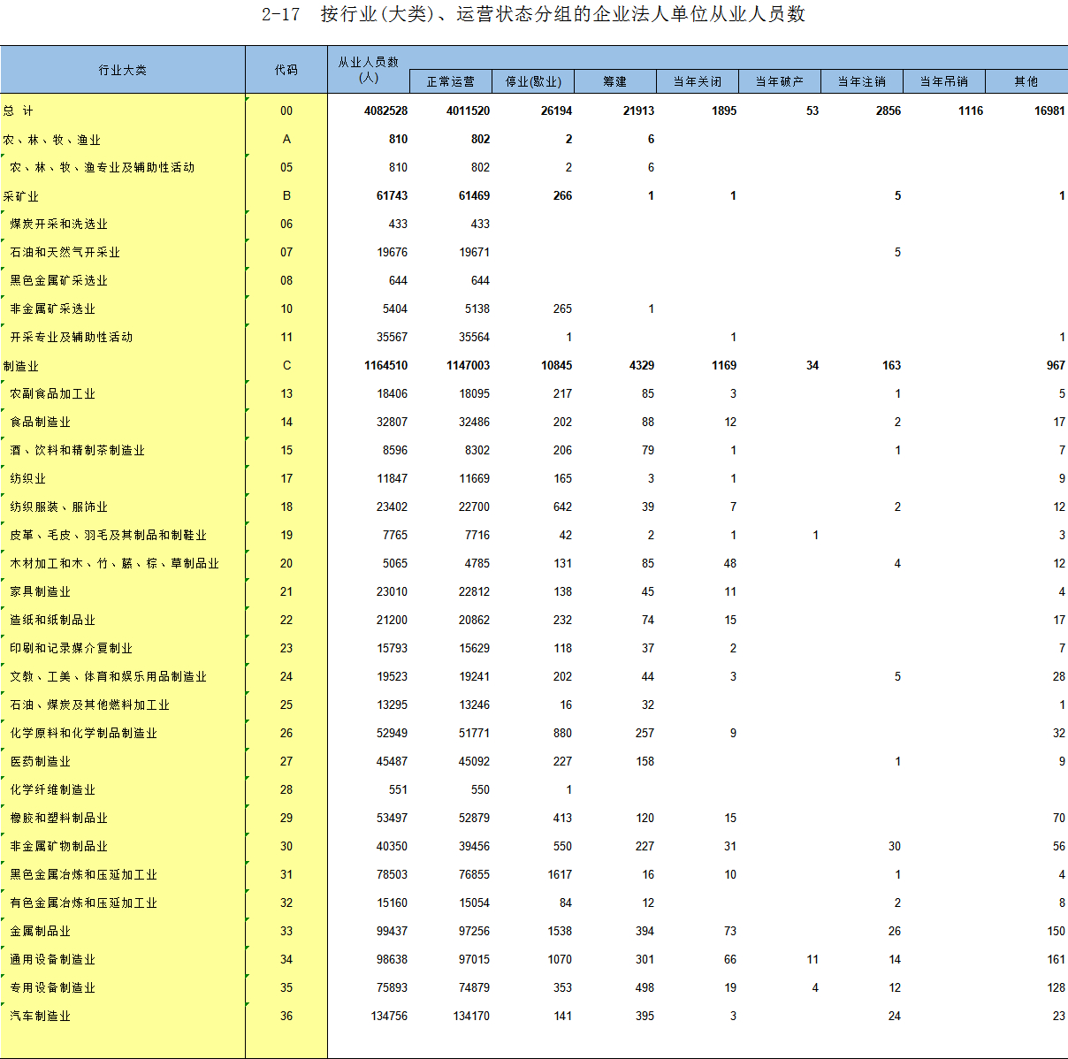
Task: Click the 农、林、牧、渔业 row label
Action: [x=51, y=140]
